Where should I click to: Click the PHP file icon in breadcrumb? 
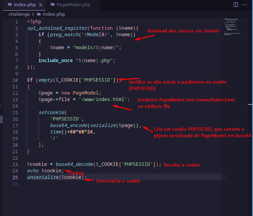[x=39, y=14]
